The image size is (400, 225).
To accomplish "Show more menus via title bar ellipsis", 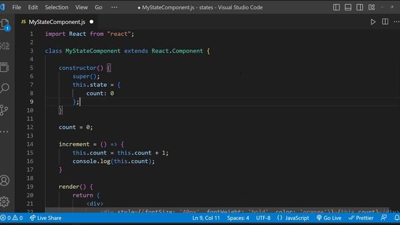I will [114, 7].
